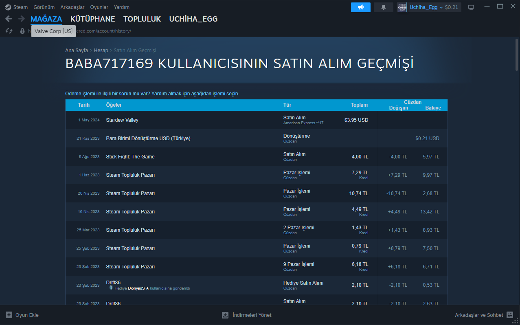The width and height of the screenshot is (520, 325).
Task: Click the $0.21 USD balance cell
Action: (427, 138)
